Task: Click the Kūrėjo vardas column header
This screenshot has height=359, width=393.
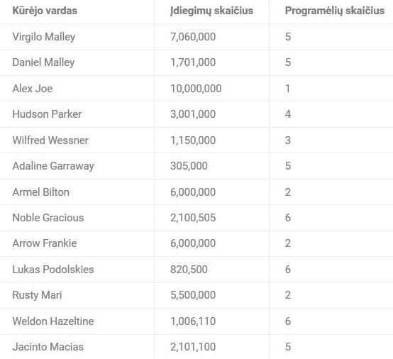Action: point(45,11)
